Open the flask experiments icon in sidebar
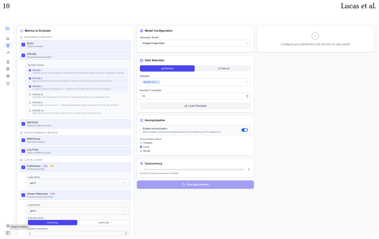Screen dimensions: 379x239 pos(8,62)
